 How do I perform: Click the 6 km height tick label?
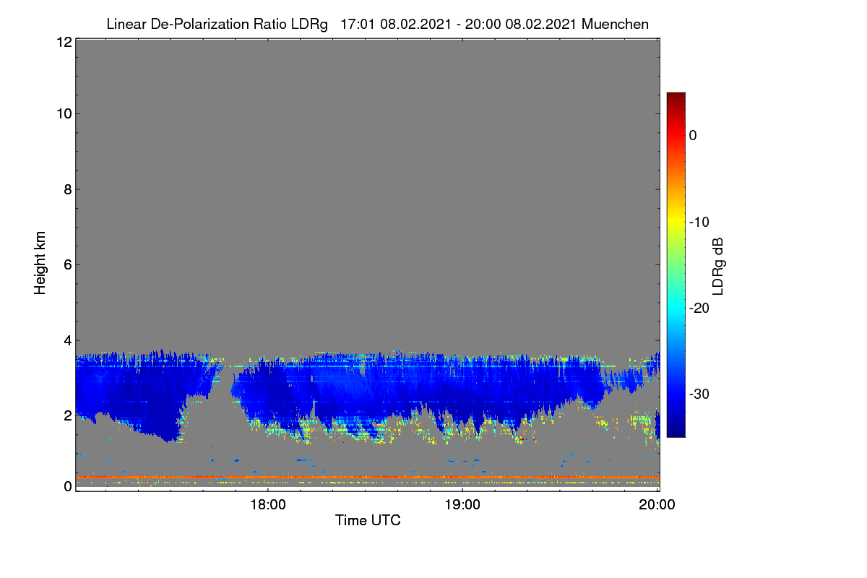(x=66, y=264)
